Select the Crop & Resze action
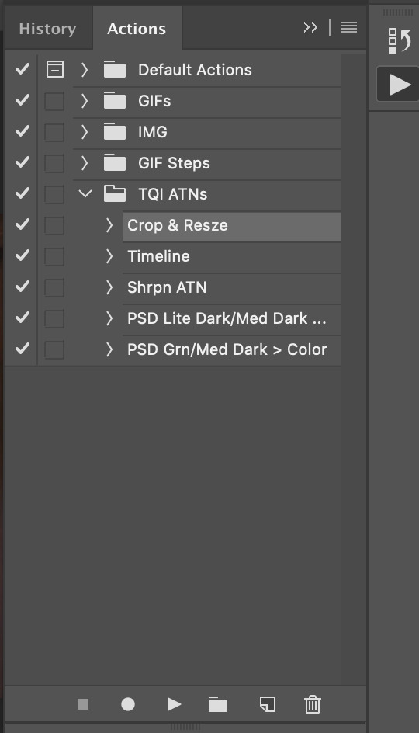 232,226
